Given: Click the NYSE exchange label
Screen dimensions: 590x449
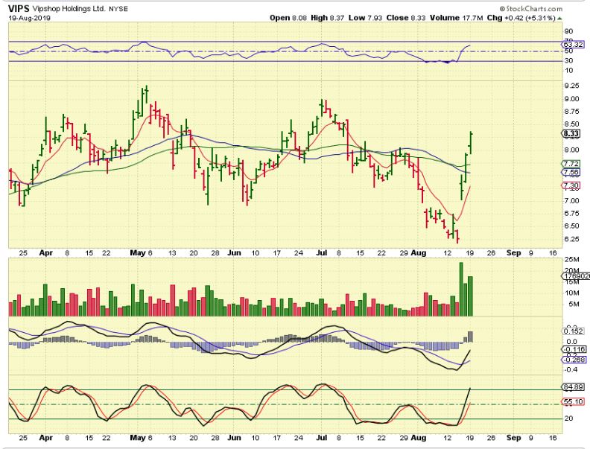Looking at the screenshot, I should (x=118, y=9).
